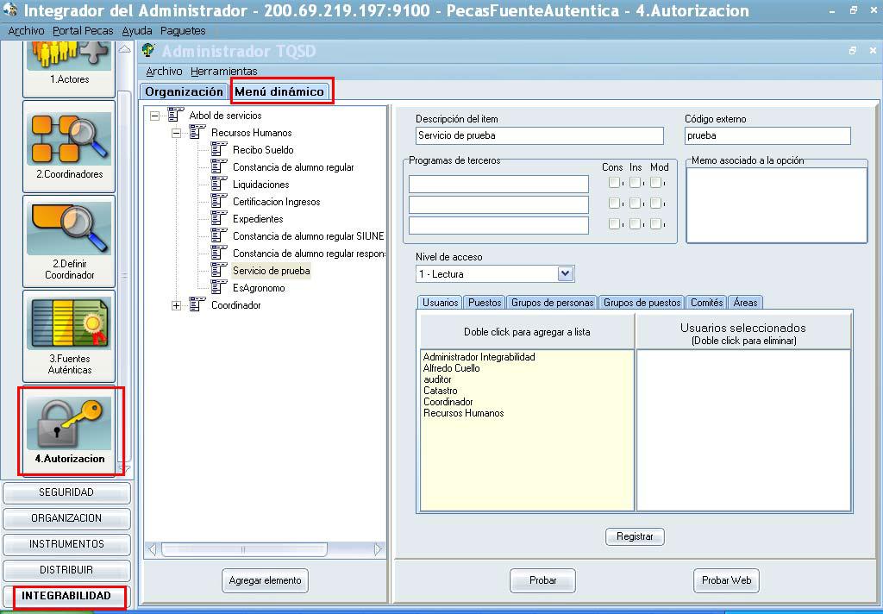Open 2.Definir Coordinador icon

(69, 227)
